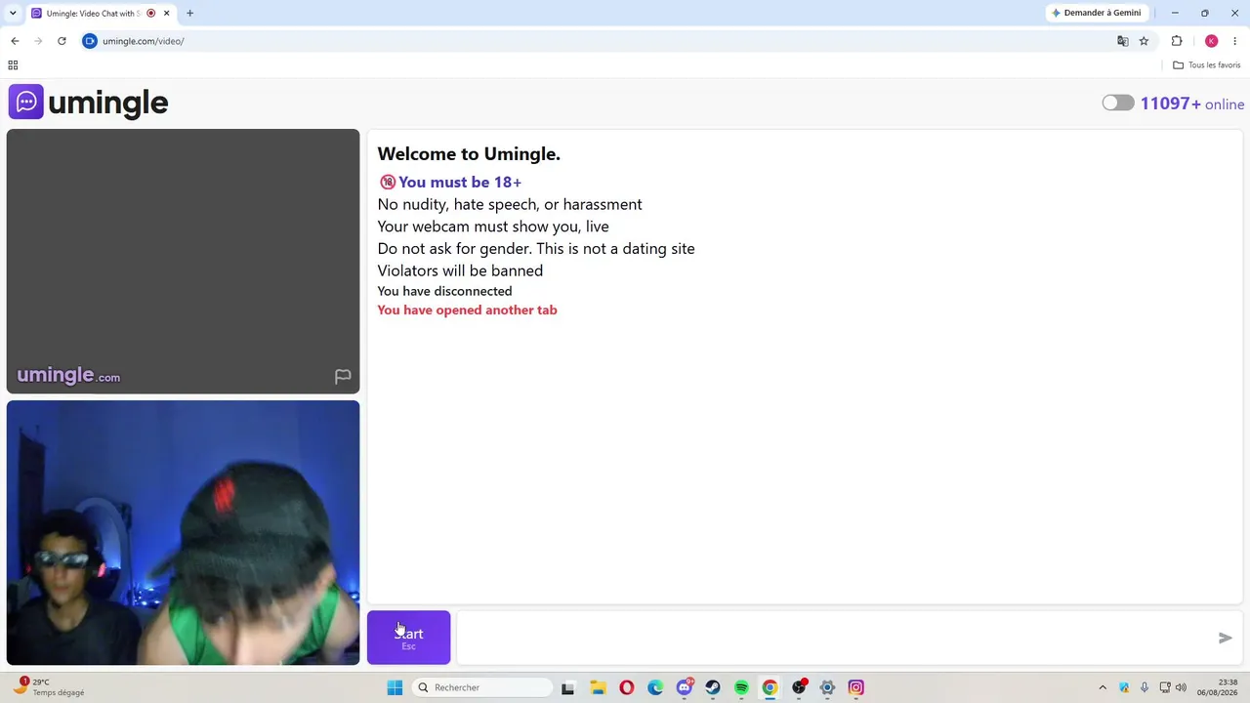1250x703 pixels.
Task: Click the address bar URL umingle.com/video/
Action: pos(144,41)
